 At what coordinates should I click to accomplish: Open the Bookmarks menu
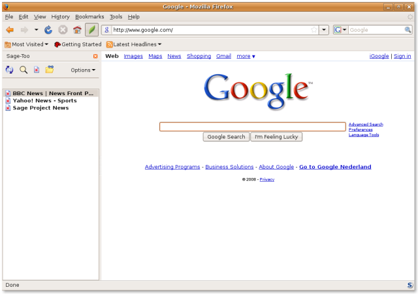[x=89, y=16]
